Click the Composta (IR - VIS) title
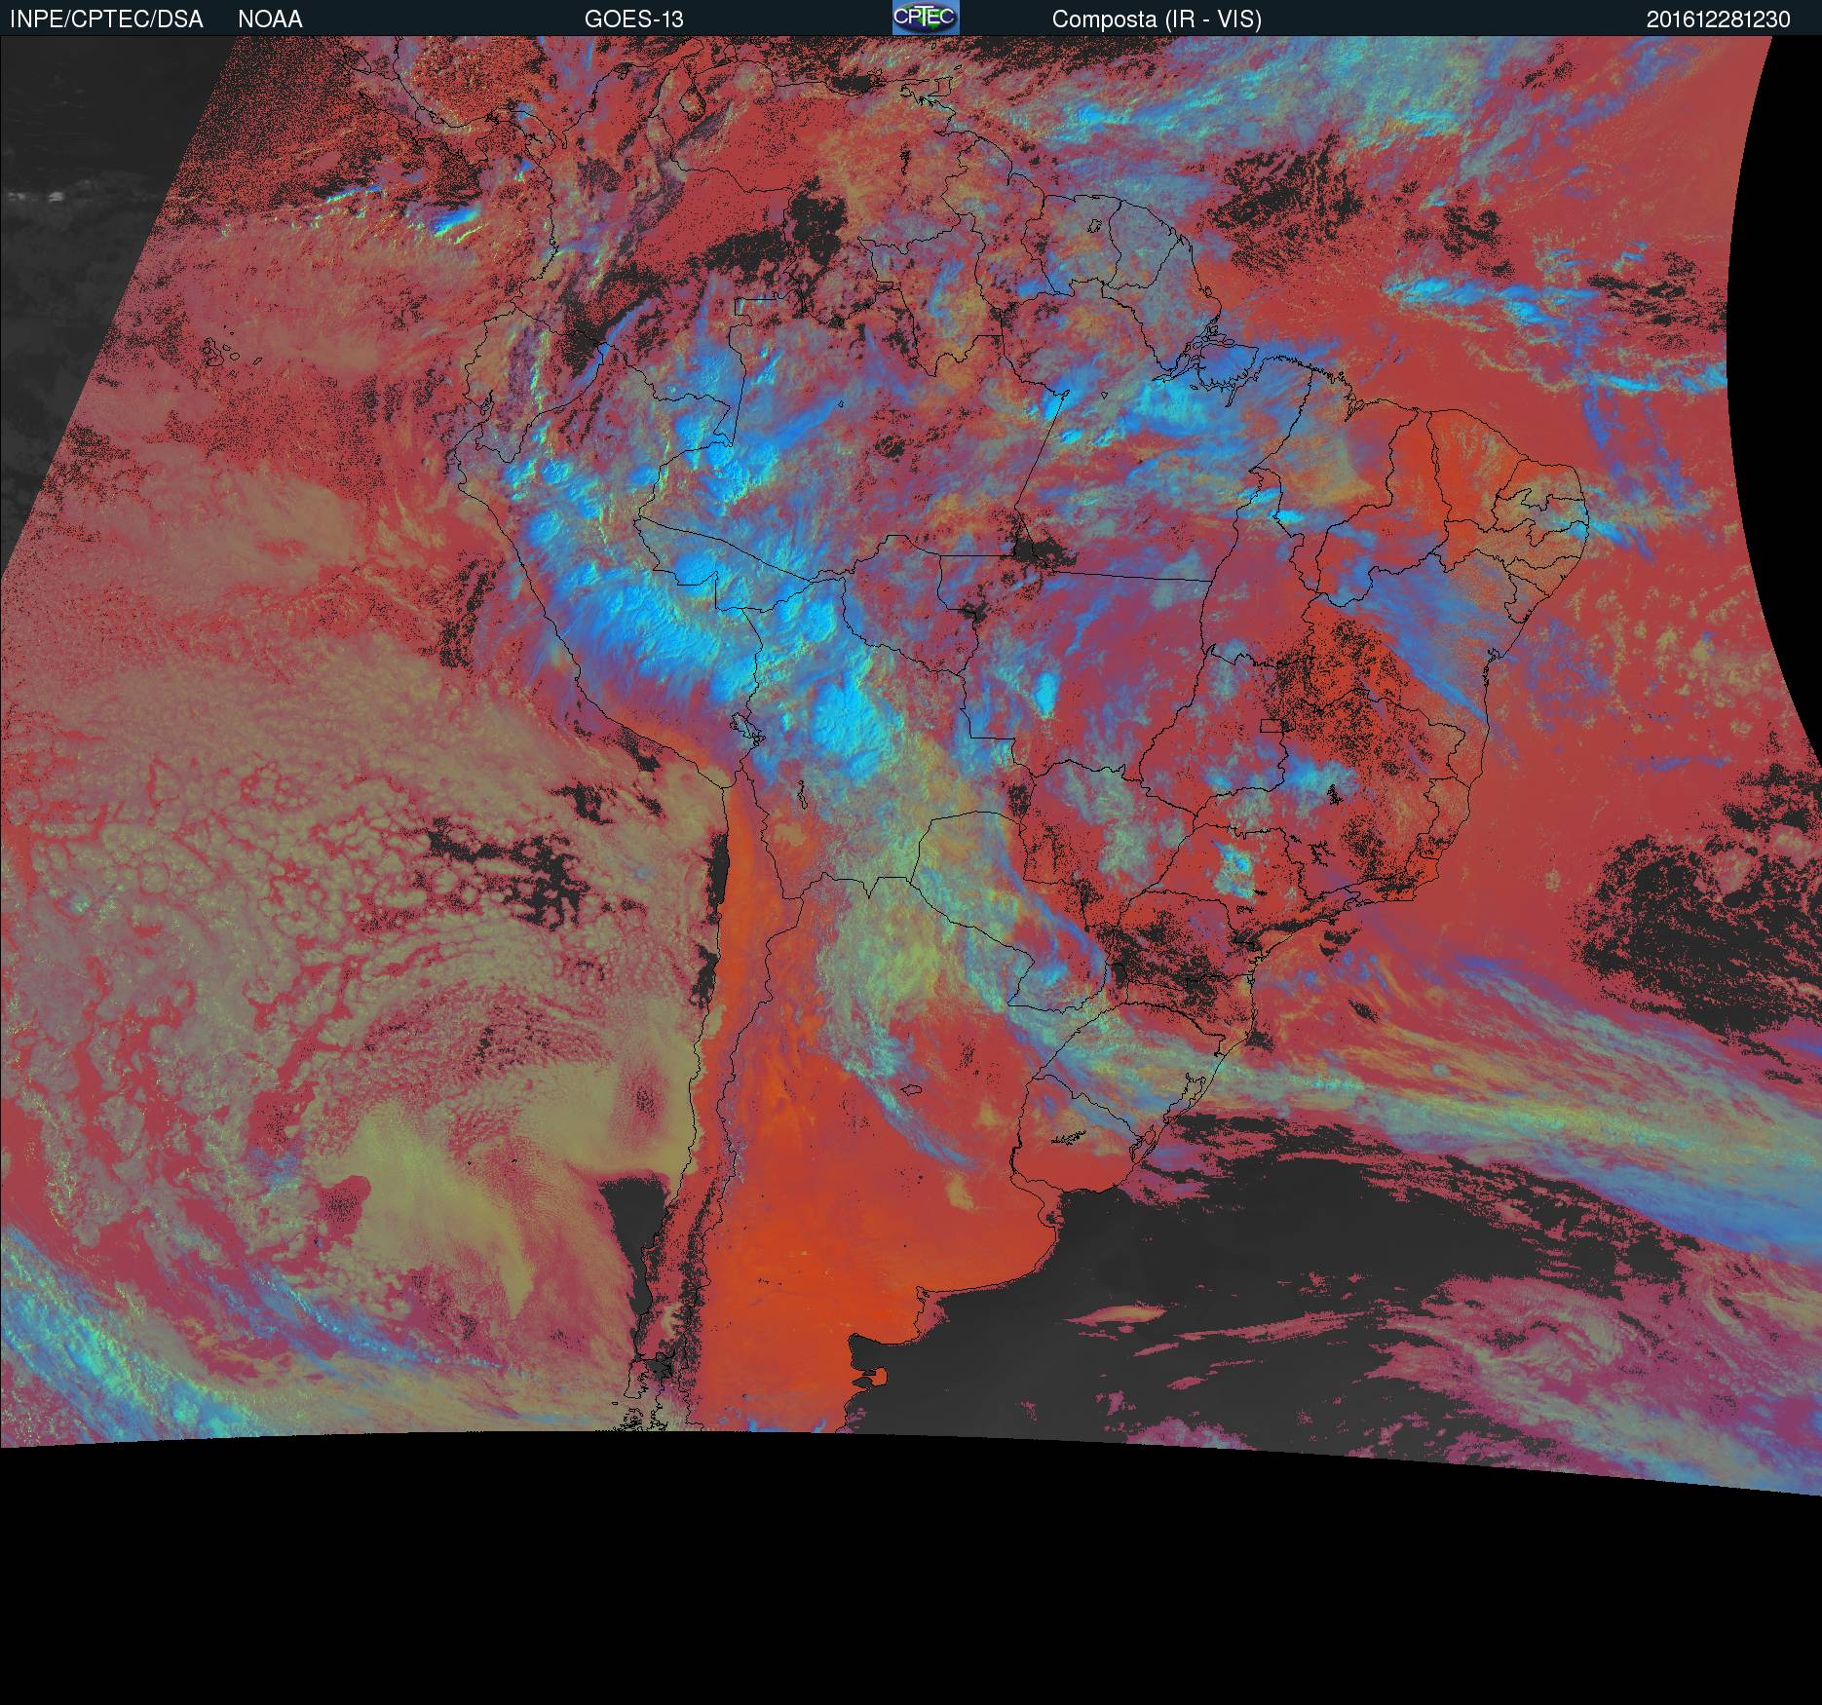The width and height of the screenshot is (1822, 1705). (x=1157, y=19)
